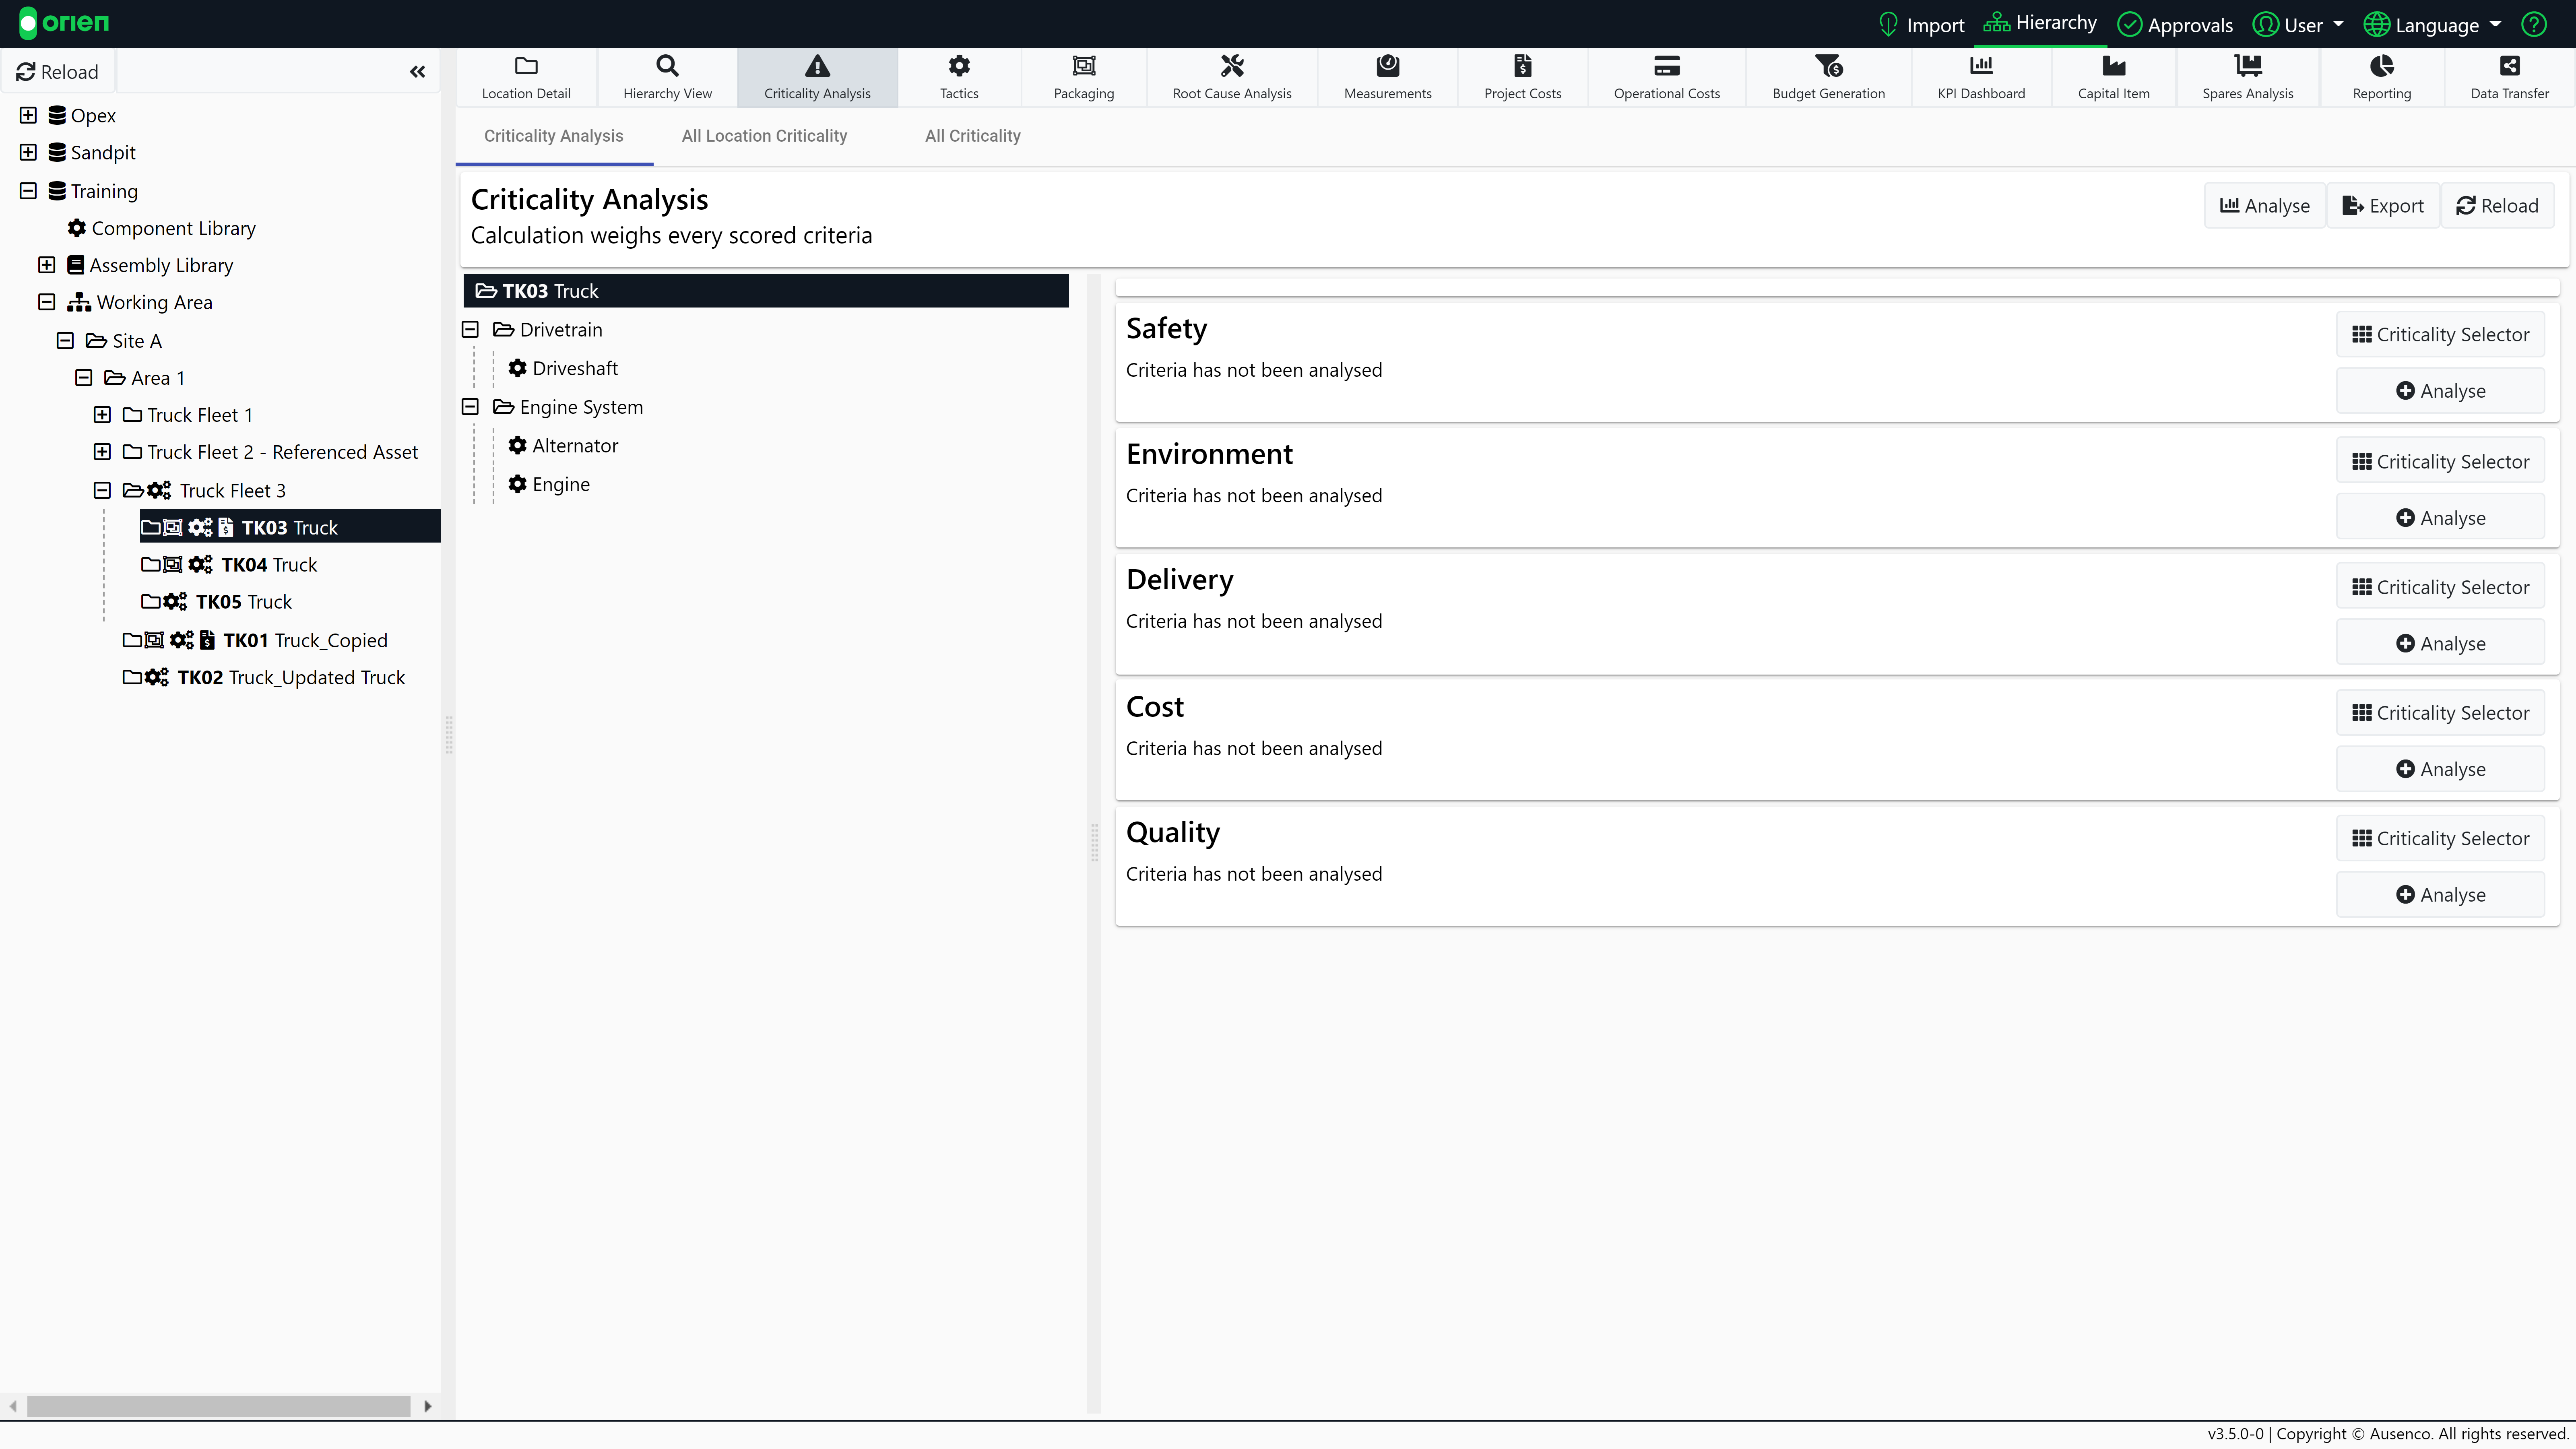This screenshot has width=2576, height=1449.
Task: Open the Capital Item icon
Action: [x=2114, y=66]
